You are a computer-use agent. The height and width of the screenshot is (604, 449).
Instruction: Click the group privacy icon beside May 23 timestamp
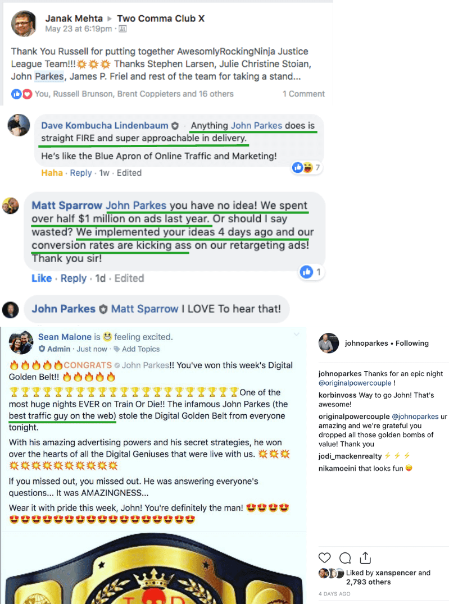123,29
